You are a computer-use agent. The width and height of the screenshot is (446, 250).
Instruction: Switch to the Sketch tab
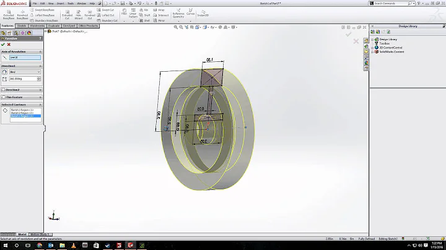[22, 26]
